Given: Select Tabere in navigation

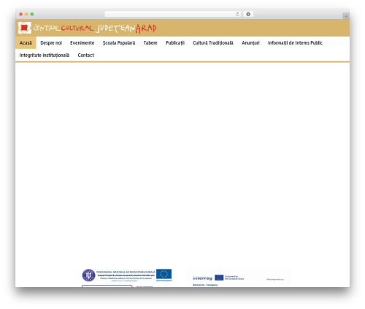Looking at the screenshot, I should point(150,43).
